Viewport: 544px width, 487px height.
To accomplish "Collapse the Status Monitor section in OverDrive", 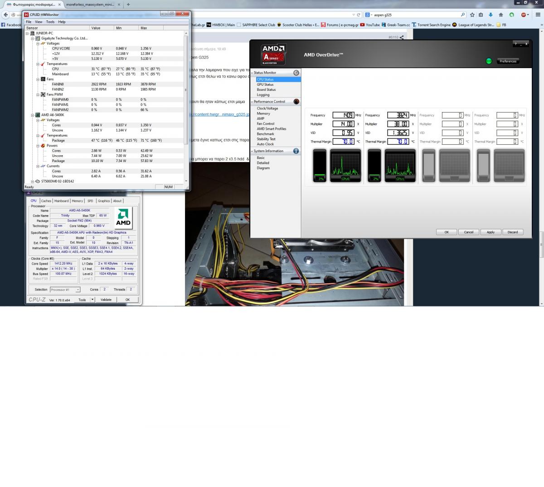I will pyautogui.click(x=252, y=73).
